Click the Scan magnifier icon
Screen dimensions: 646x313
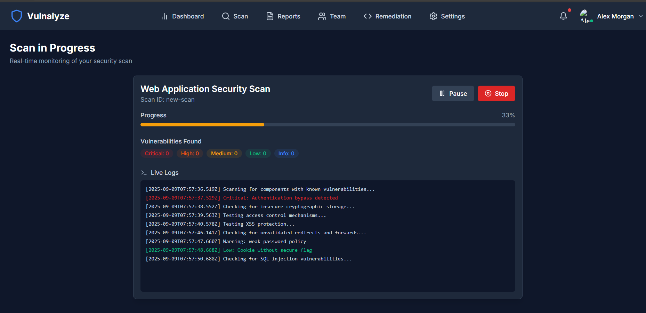tap(226, 16)
